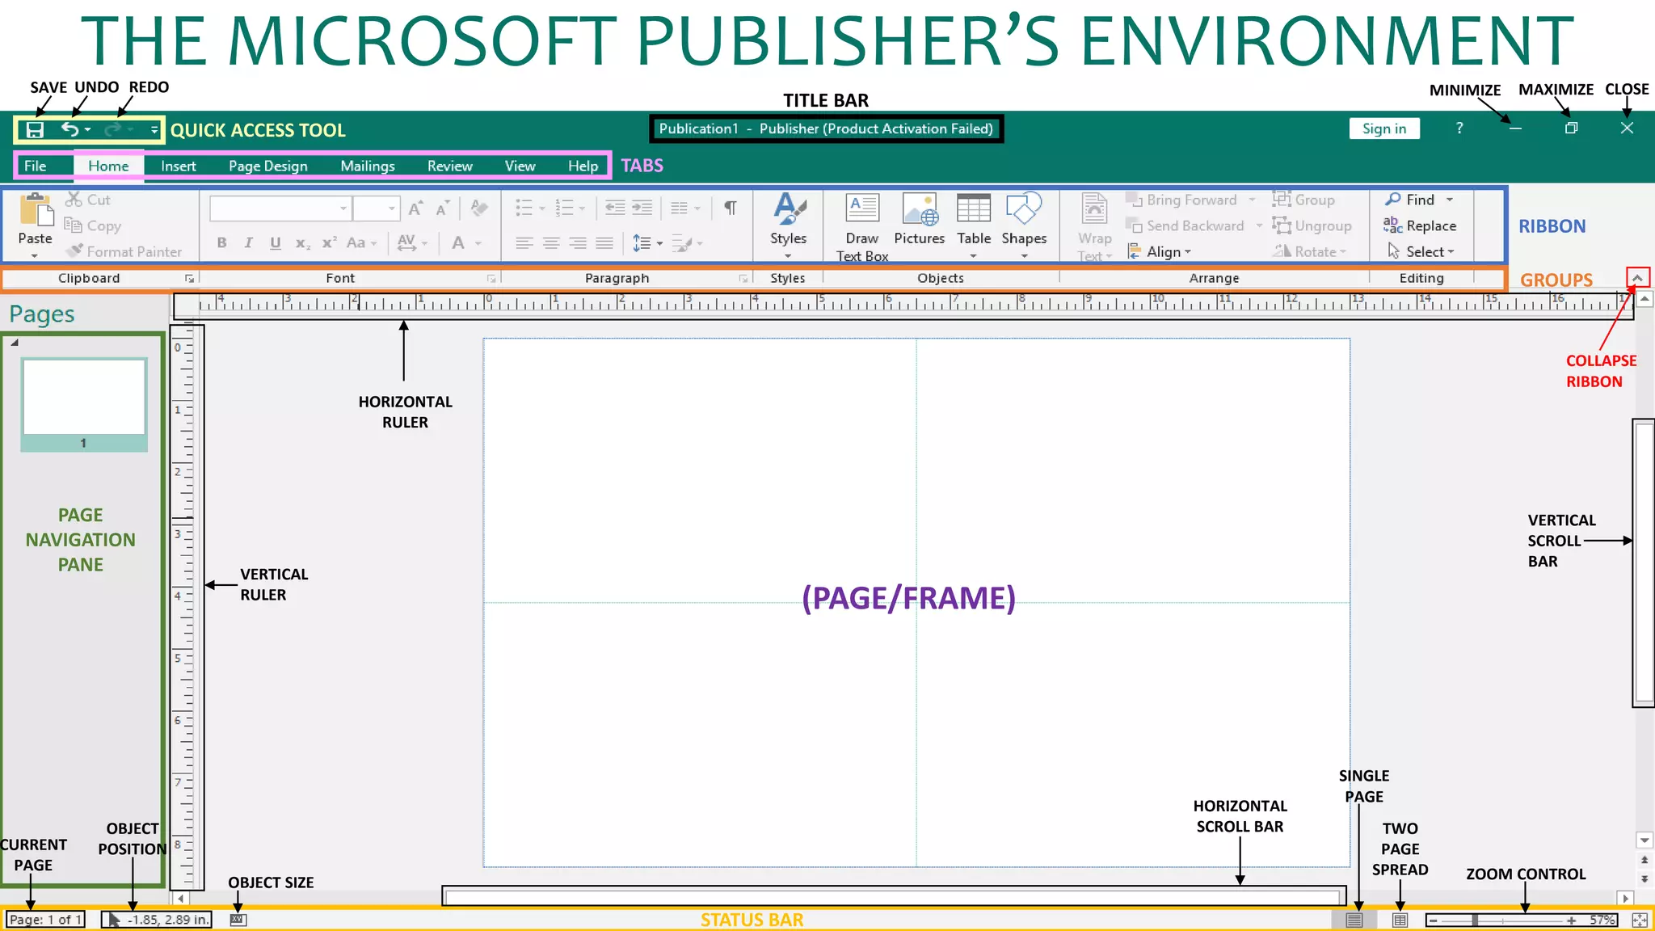Collapse the ribbon using chevron
The height and width of the screenshot is (931, 1655).
(x=1637, y=278)
